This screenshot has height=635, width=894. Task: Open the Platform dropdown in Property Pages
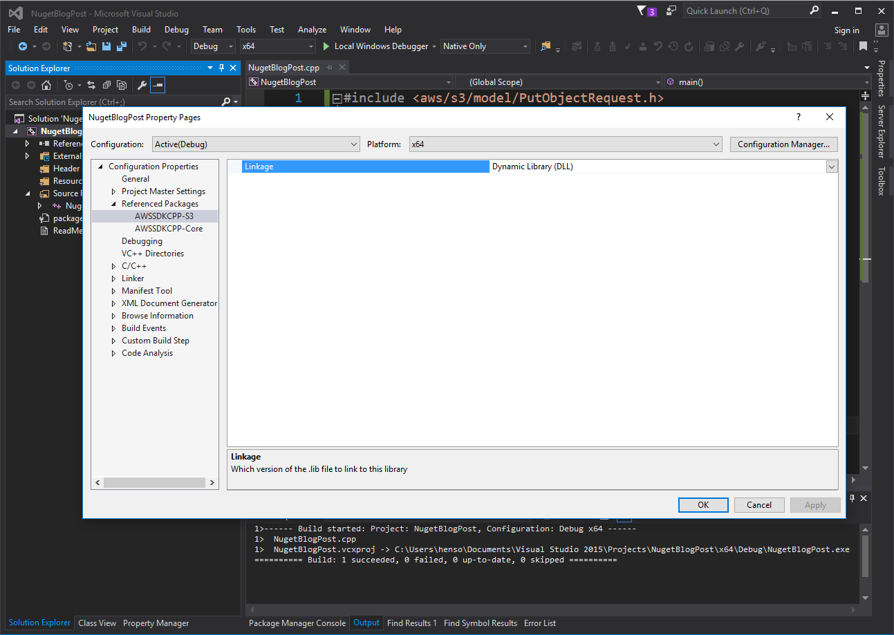pos(566,144)
